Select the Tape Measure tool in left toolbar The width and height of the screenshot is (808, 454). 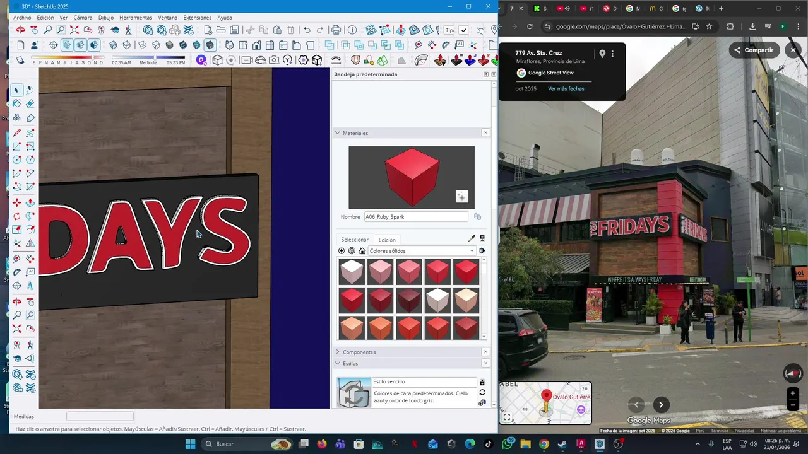point(17,258)
